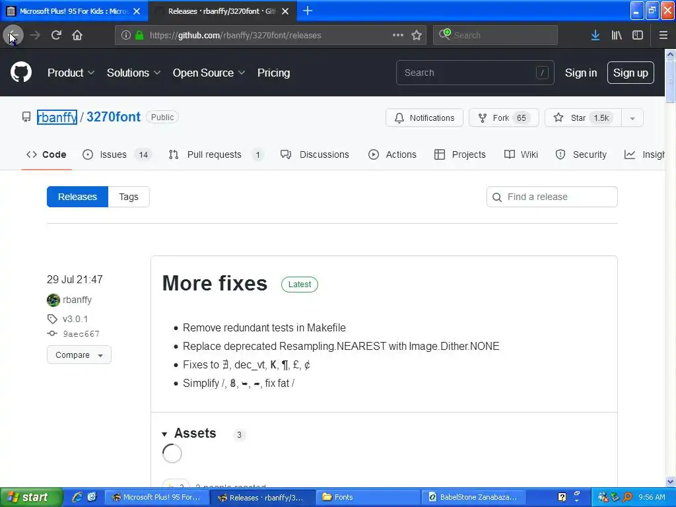Click the help question mark tray icon
The image size is (676, 507).
(x=562, y=497)
